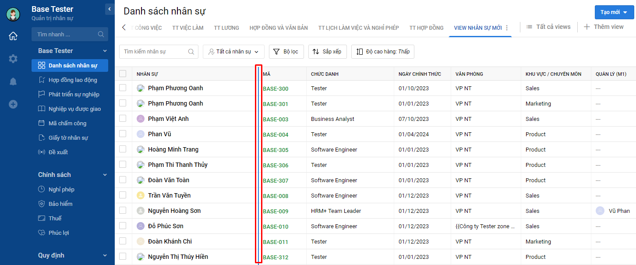The height and width of the screenshot is (265, 636).
Task: Click avatar of Nguyễn Hoàng Sơn
Action: [141, 211]
